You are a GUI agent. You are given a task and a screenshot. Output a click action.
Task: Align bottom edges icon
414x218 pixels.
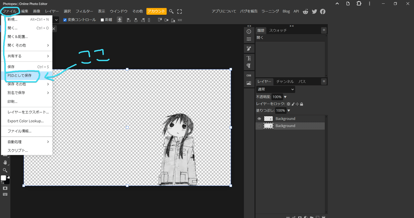(x=174, y=20)
